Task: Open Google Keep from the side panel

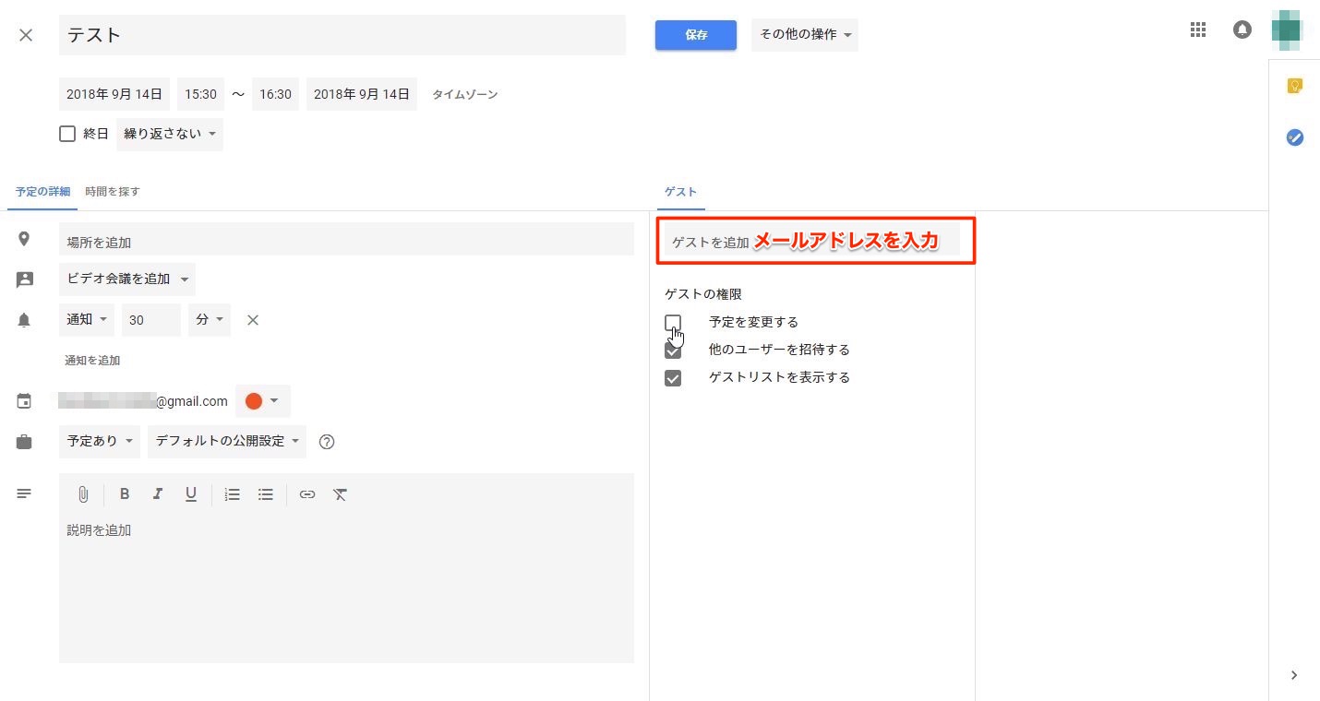Action: [1294, 86]
